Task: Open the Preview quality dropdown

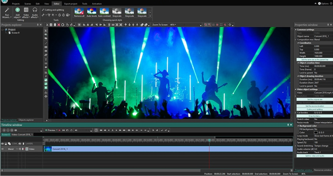Action: click(x=57, y=130)
